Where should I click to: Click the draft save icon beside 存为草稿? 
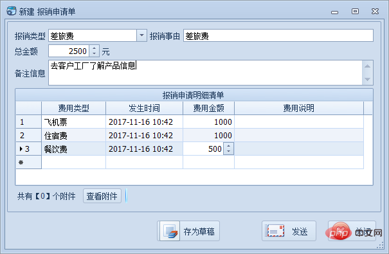(x=170, y=231)
